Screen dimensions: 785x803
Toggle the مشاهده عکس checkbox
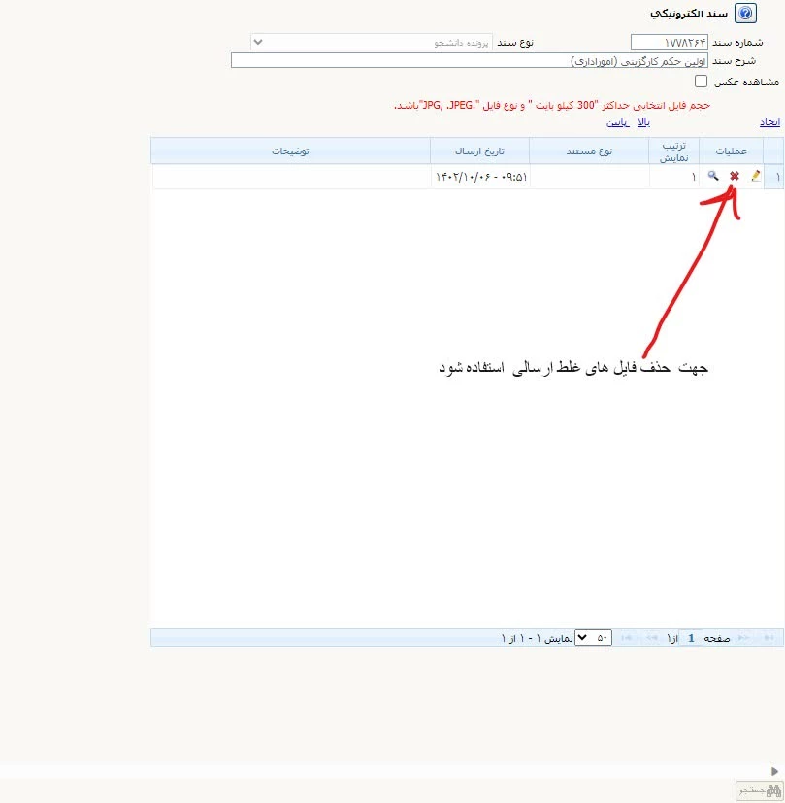(701, 82)
